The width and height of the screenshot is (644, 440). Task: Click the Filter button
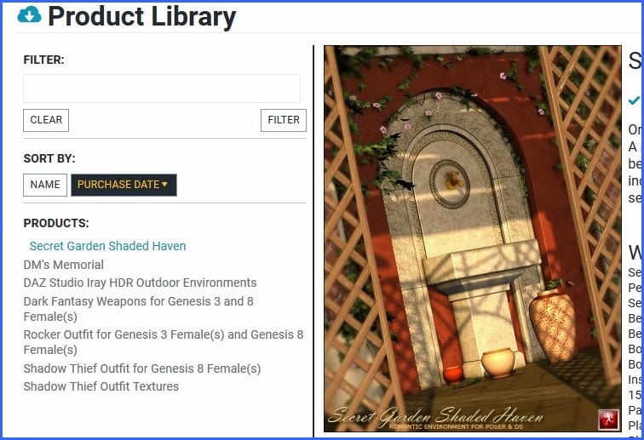(284, 120)
